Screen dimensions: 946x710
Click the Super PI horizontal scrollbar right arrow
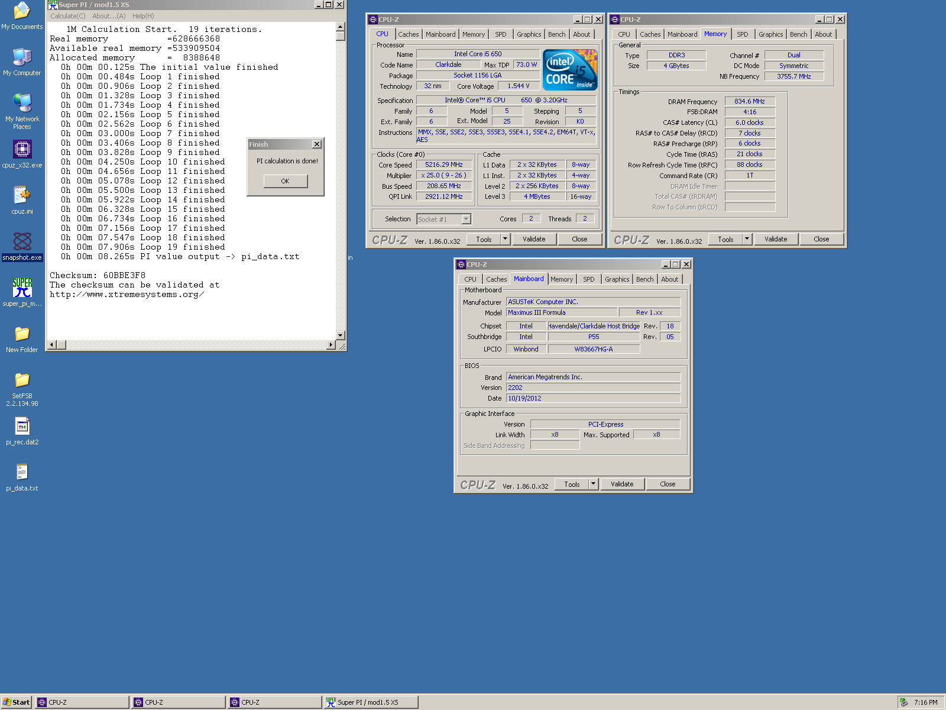[x=331, y=344]
